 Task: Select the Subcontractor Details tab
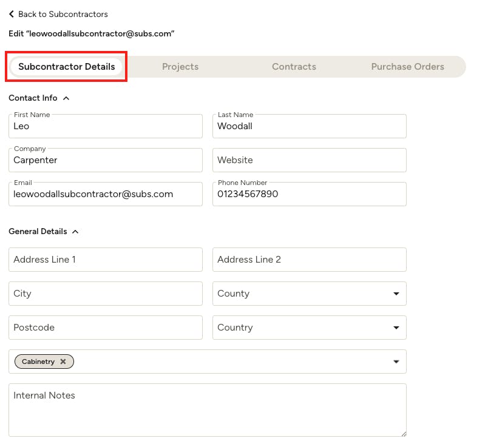(67, 67)
